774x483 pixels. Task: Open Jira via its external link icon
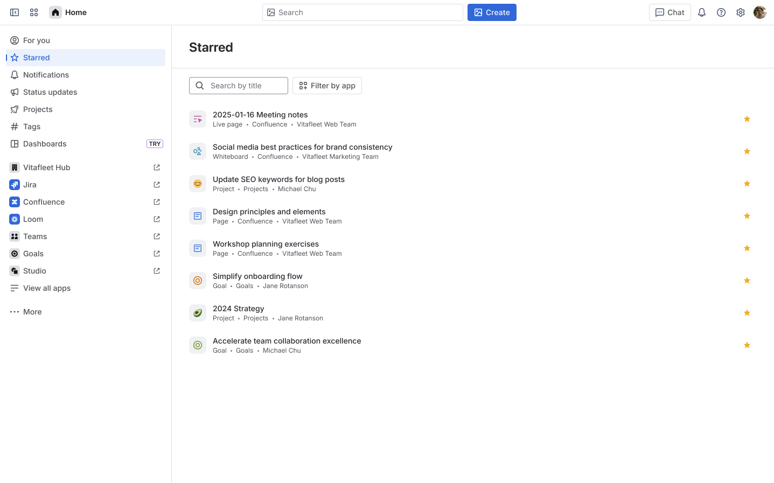point(157,185)
